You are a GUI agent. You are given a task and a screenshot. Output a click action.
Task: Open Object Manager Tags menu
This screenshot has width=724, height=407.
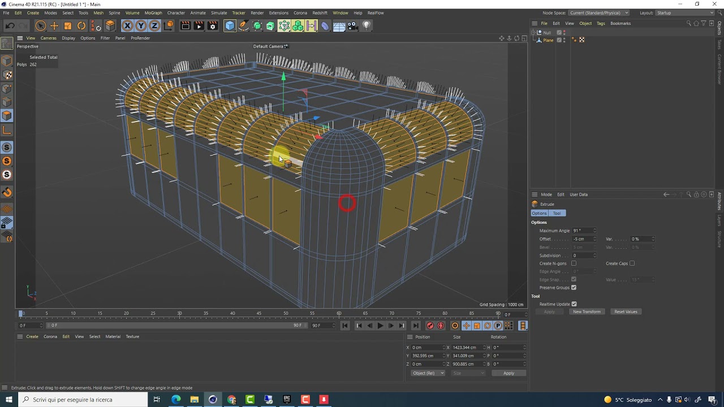[x=601, y=23]
